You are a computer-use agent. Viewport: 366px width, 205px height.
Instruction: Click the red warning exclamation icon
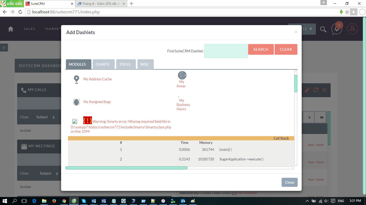88,120
